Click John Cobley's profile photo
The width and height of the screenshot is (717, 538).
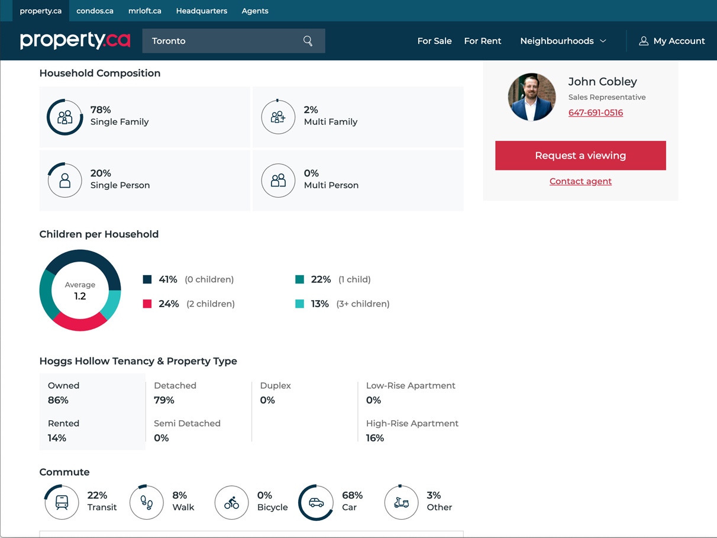(531, 97)
